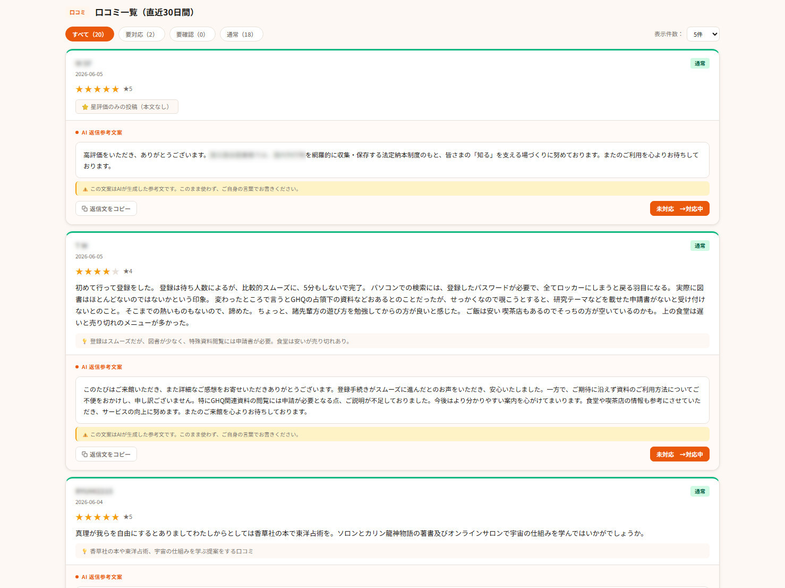Copy the reply for the 星評価のみ review
The height and width of the screenshot is (588, 785).
click(x=106, y=208)
